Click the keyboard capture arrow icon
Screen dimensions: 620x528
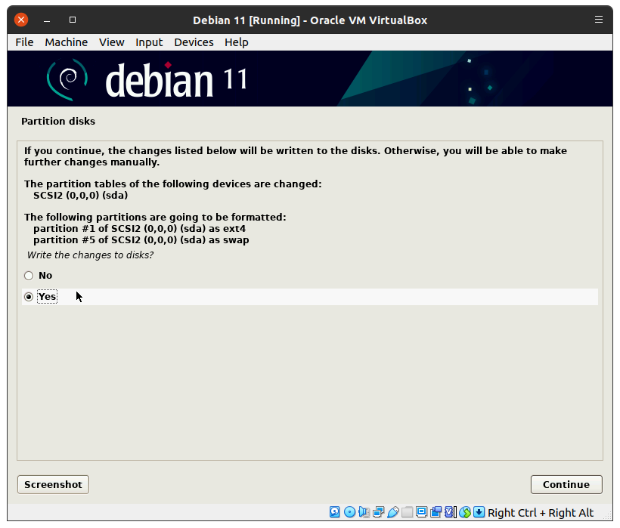[x=479, y=512]
